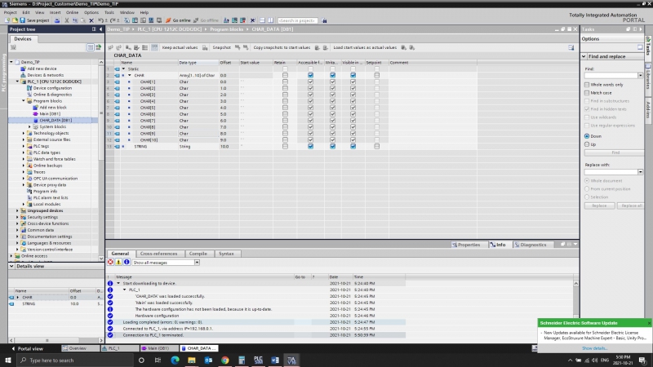Image resolution: width=653 pixels, height=367 pixels.
Task: Click Copy snapshots to start values
Action: click(x=282, y=47)
